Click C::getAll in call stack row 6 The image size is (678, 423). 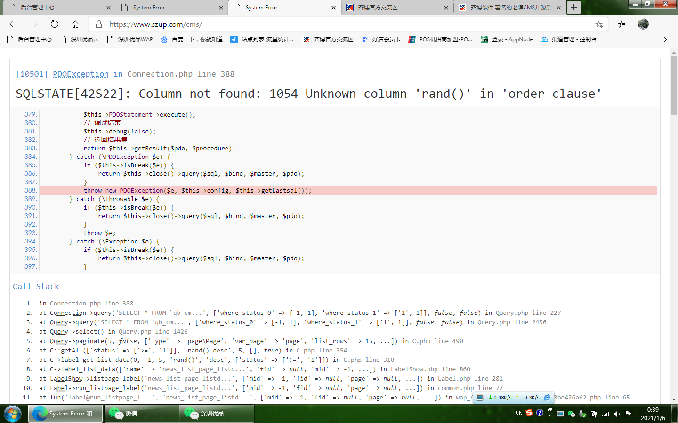pyautogui.click(x=68, y=350)
